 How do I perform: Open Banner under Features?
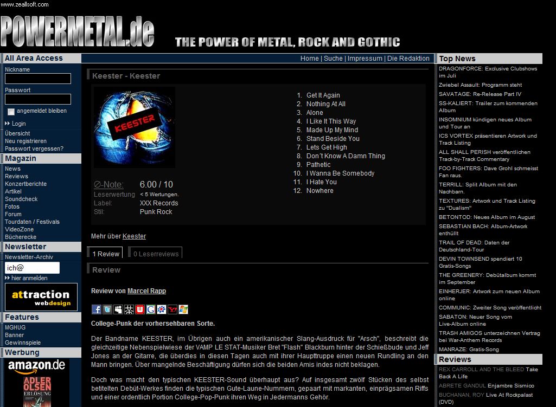(x=15, y=335)
